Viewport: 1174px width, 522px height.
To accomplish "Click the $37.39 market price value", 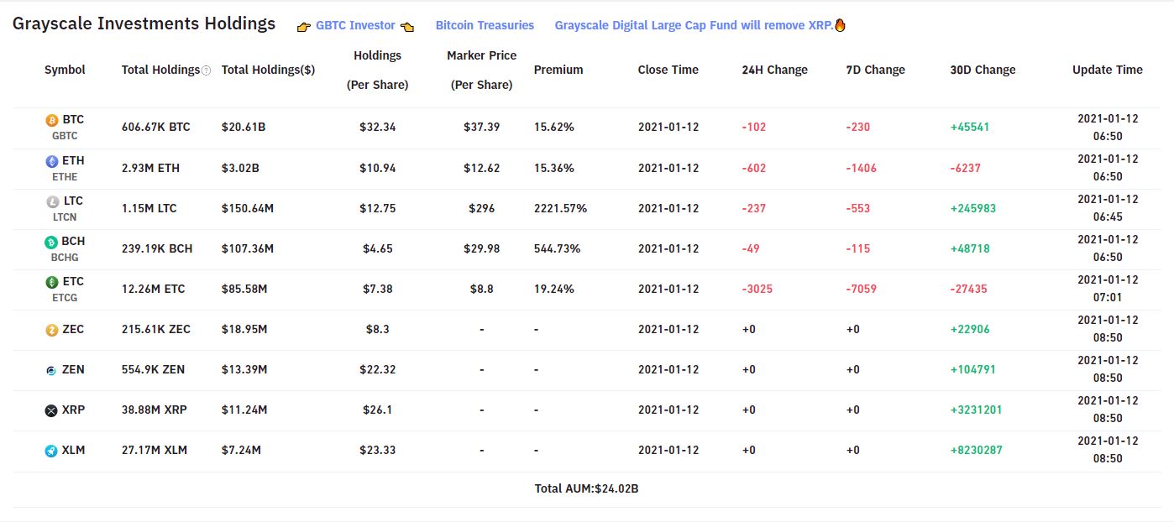I will coord(482,128).
